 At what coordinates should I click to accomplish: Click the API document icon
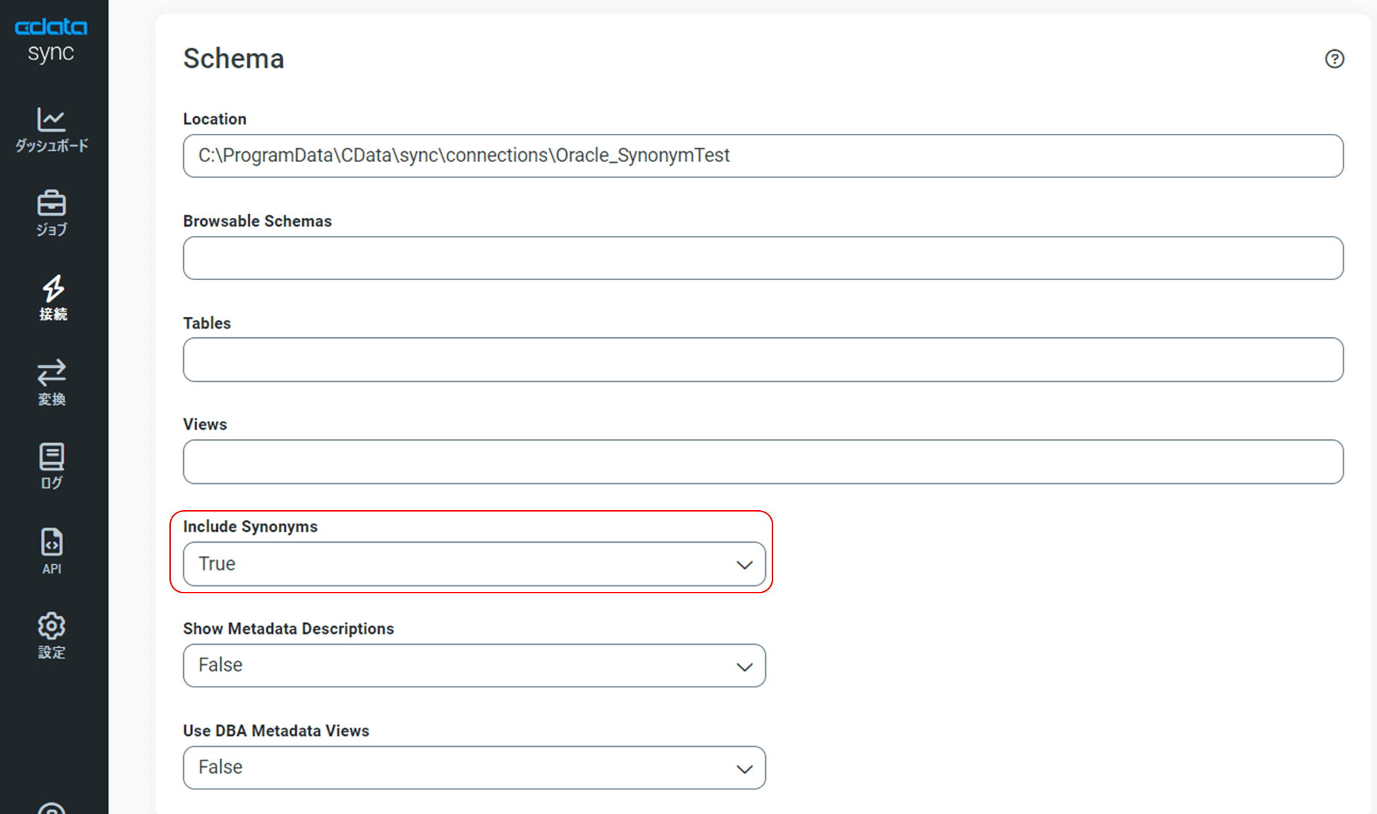[x=51, y=542]
